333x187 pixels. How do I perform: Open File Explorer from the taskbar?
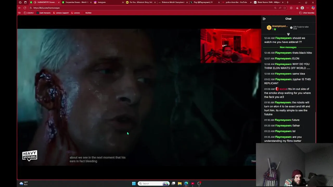pyautogui.click(x=180, y=183)
